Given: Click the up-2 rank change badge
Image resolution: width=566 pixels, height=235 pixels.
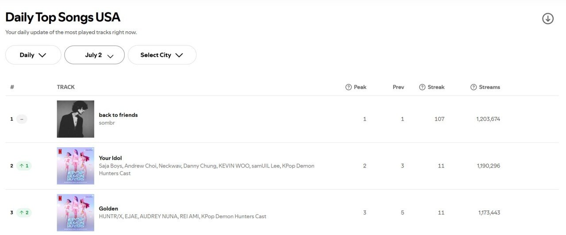Looking at the screenshot, I should tap(24, 213).
